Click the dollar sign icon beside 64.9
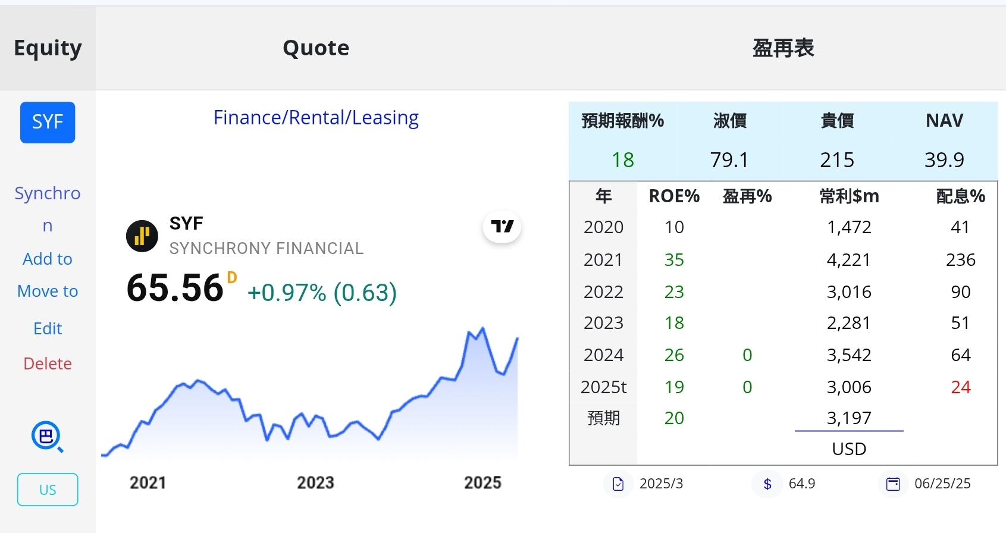 click(767, 484)
